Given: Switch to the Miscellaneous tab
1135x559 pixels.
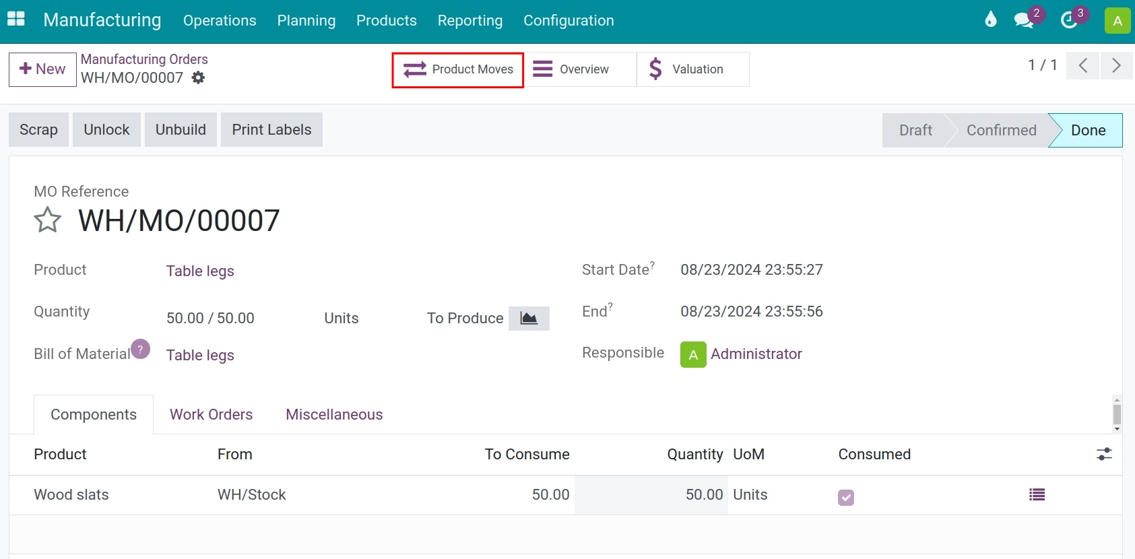Looking at the screenshot, I should pos(334,414).
